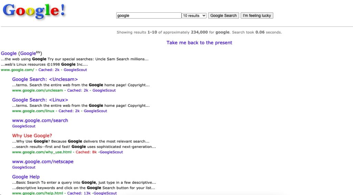Click the 'approximately 234,000' results count text
The width and height of the screenshot is (353, 195).
point(185,32)
